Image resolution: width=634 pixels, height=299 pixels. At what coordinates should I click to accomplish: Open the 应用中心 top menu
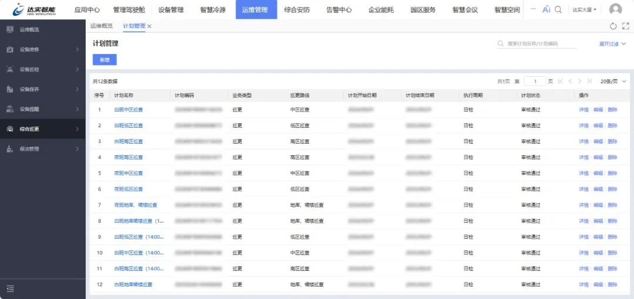[x=87, y=10]
